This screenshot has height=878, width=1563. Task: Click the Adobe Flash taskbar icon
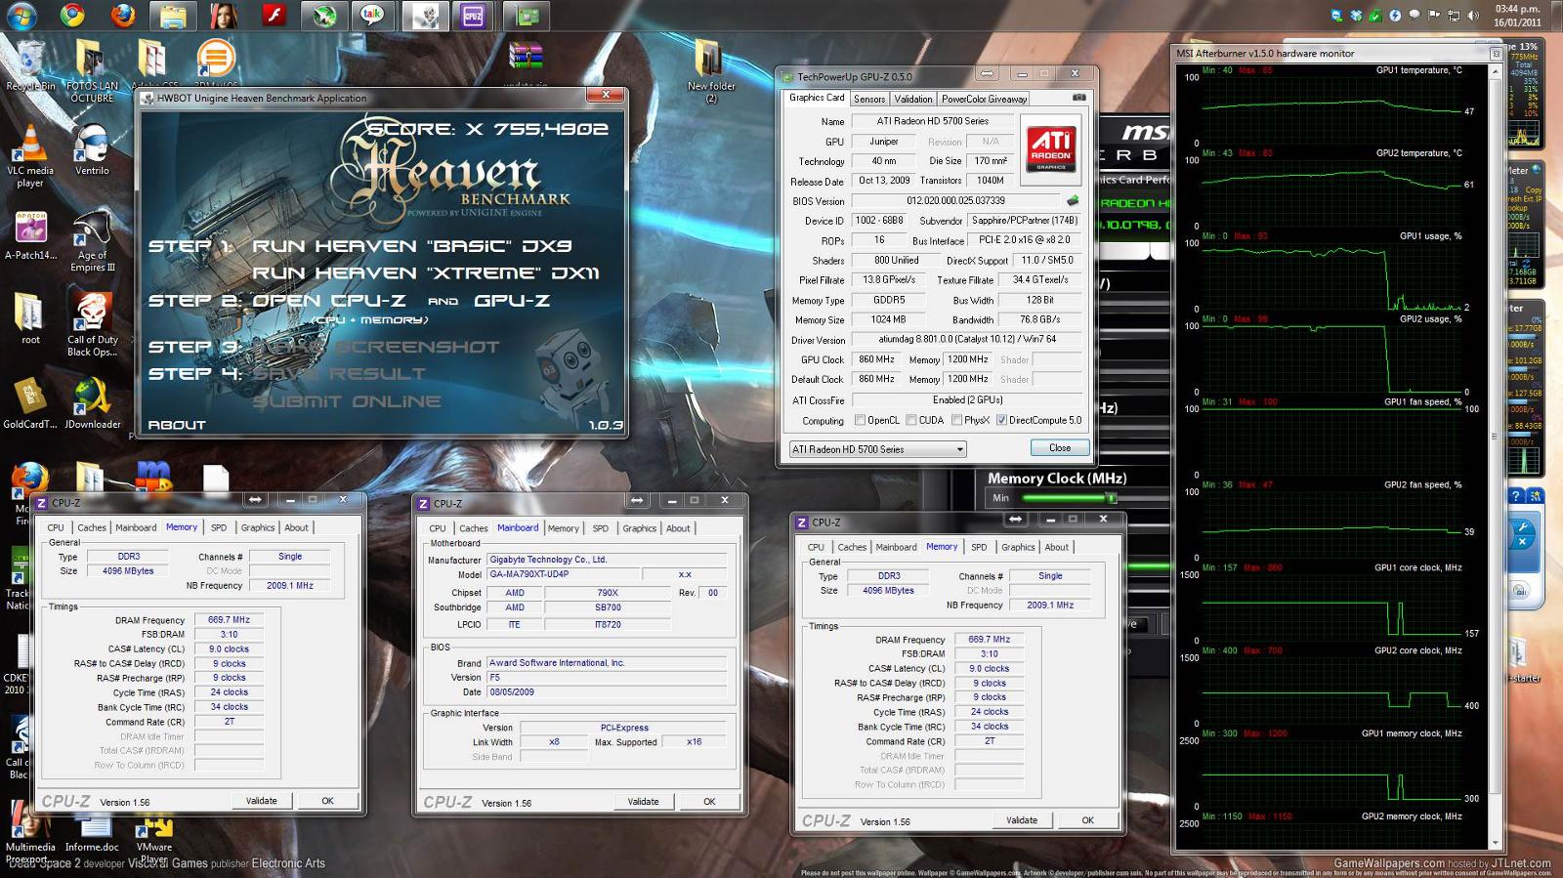point(274,16)
